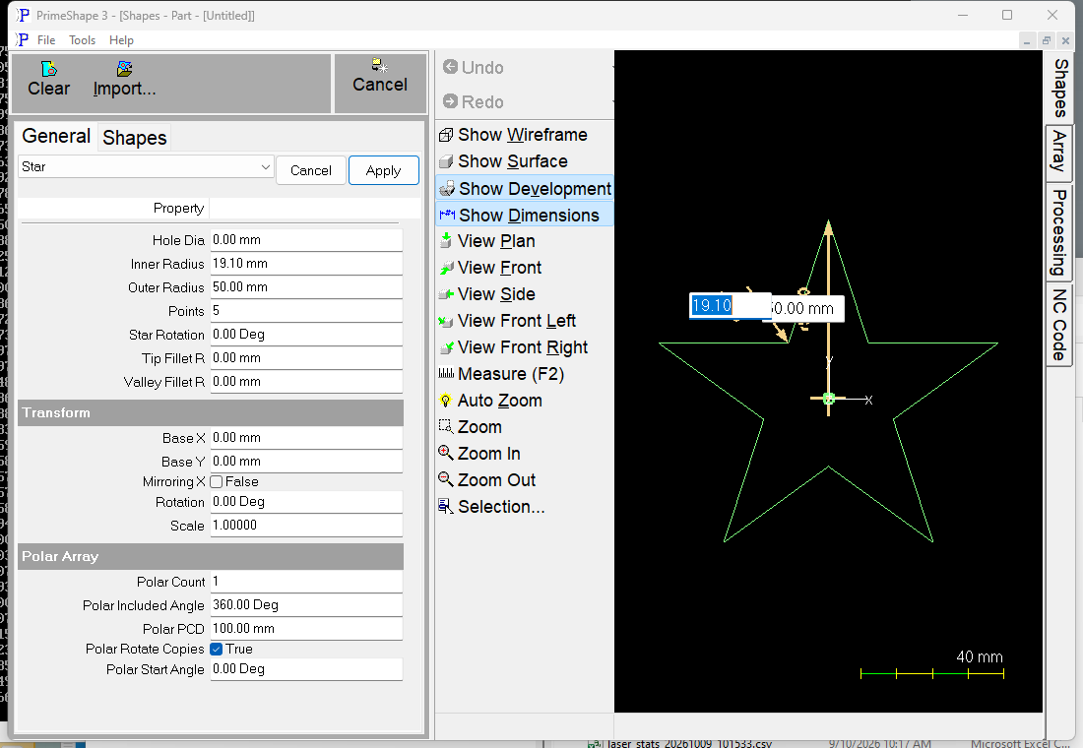1083x748 pixels.
Task: Click the small Cancel button beside Apply
Action: click(x=311, y=170)
